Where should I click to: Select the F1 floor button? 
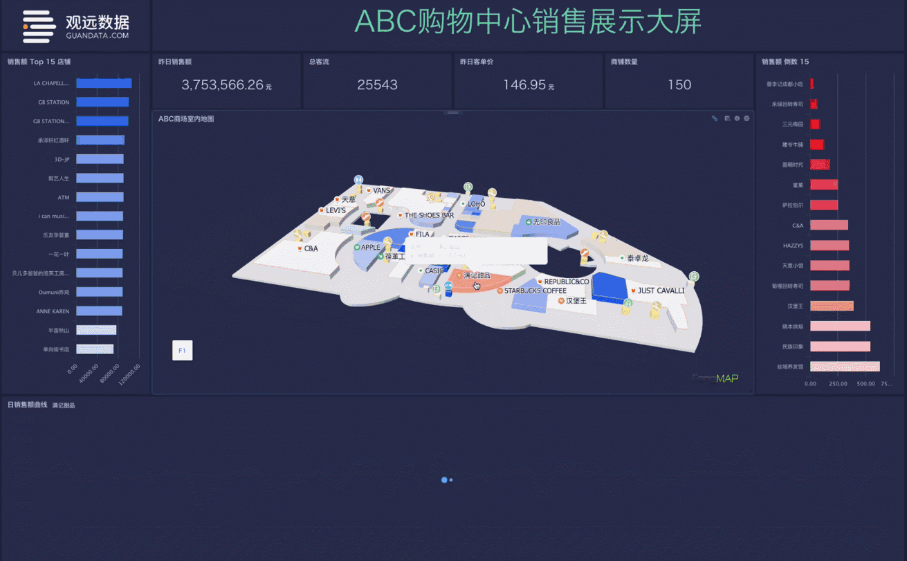(182, 351)
